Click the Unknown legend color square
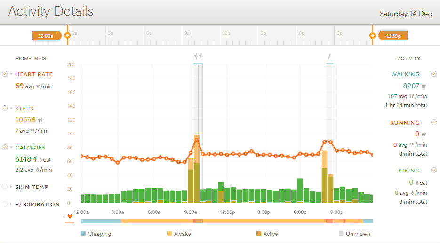The image size is (440, 243). click(341, 234)
